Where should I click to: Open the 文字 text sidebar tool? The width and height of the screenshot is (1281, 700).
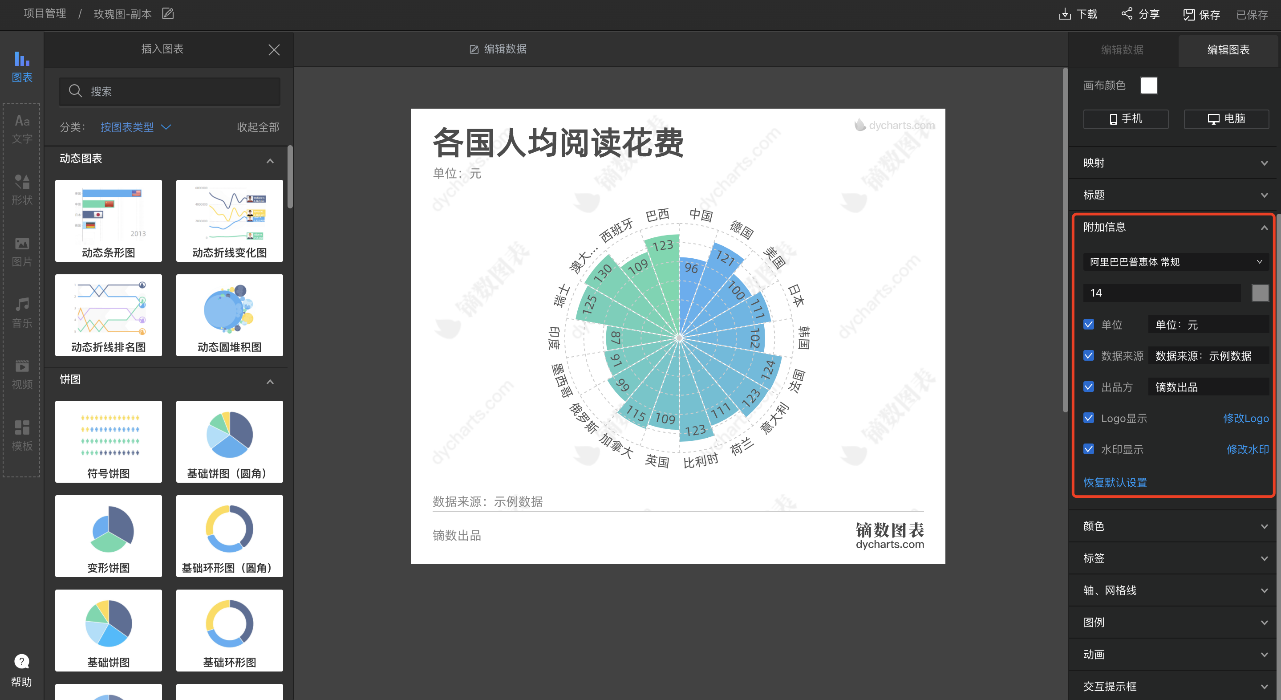point(22,128)
